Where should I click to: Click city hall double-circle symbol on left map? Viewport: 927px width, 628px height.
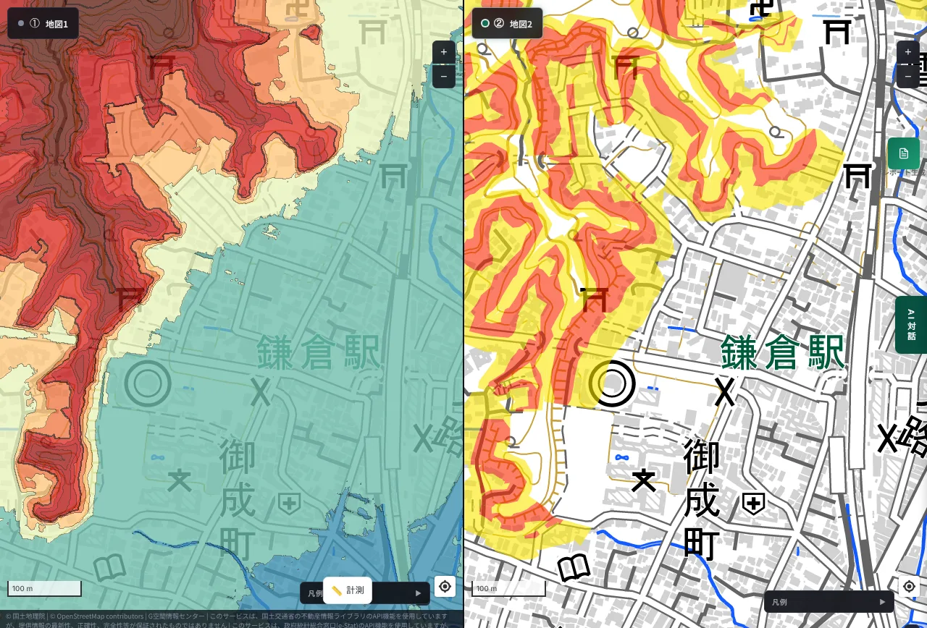pos(148,383)
